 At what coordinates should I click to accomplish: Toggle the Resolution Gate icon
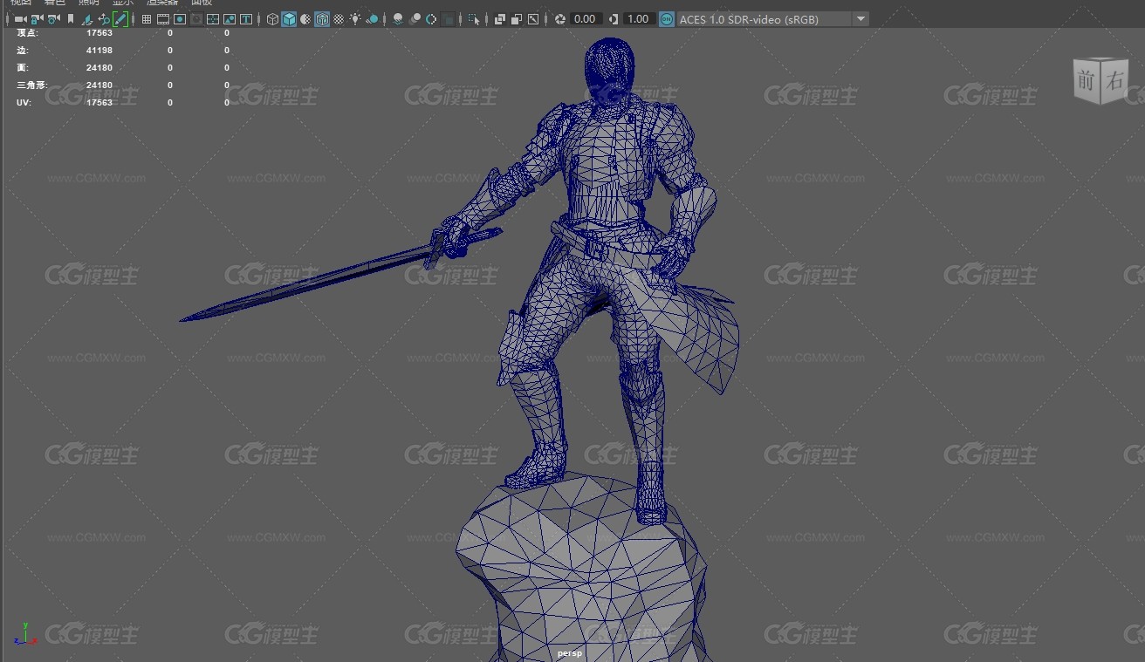click(x=180, y=19)
